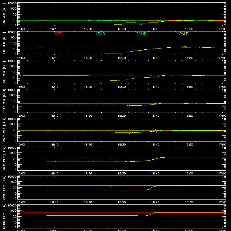Click 16:30 tick under the 1415 MHz panel
Screen dimensions: 231x231
pyautogui.click(x=122, y=116)
